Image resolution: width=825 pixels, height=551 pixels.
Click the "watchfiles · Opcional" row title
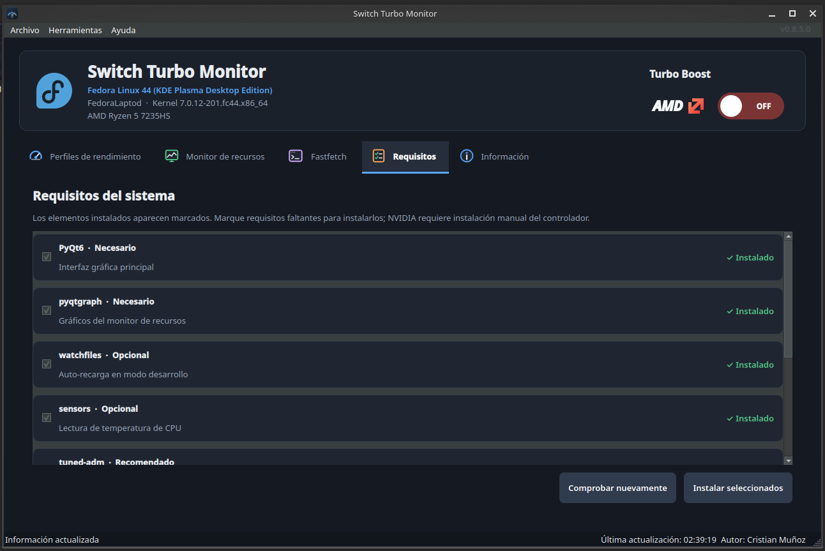(104, 355)
